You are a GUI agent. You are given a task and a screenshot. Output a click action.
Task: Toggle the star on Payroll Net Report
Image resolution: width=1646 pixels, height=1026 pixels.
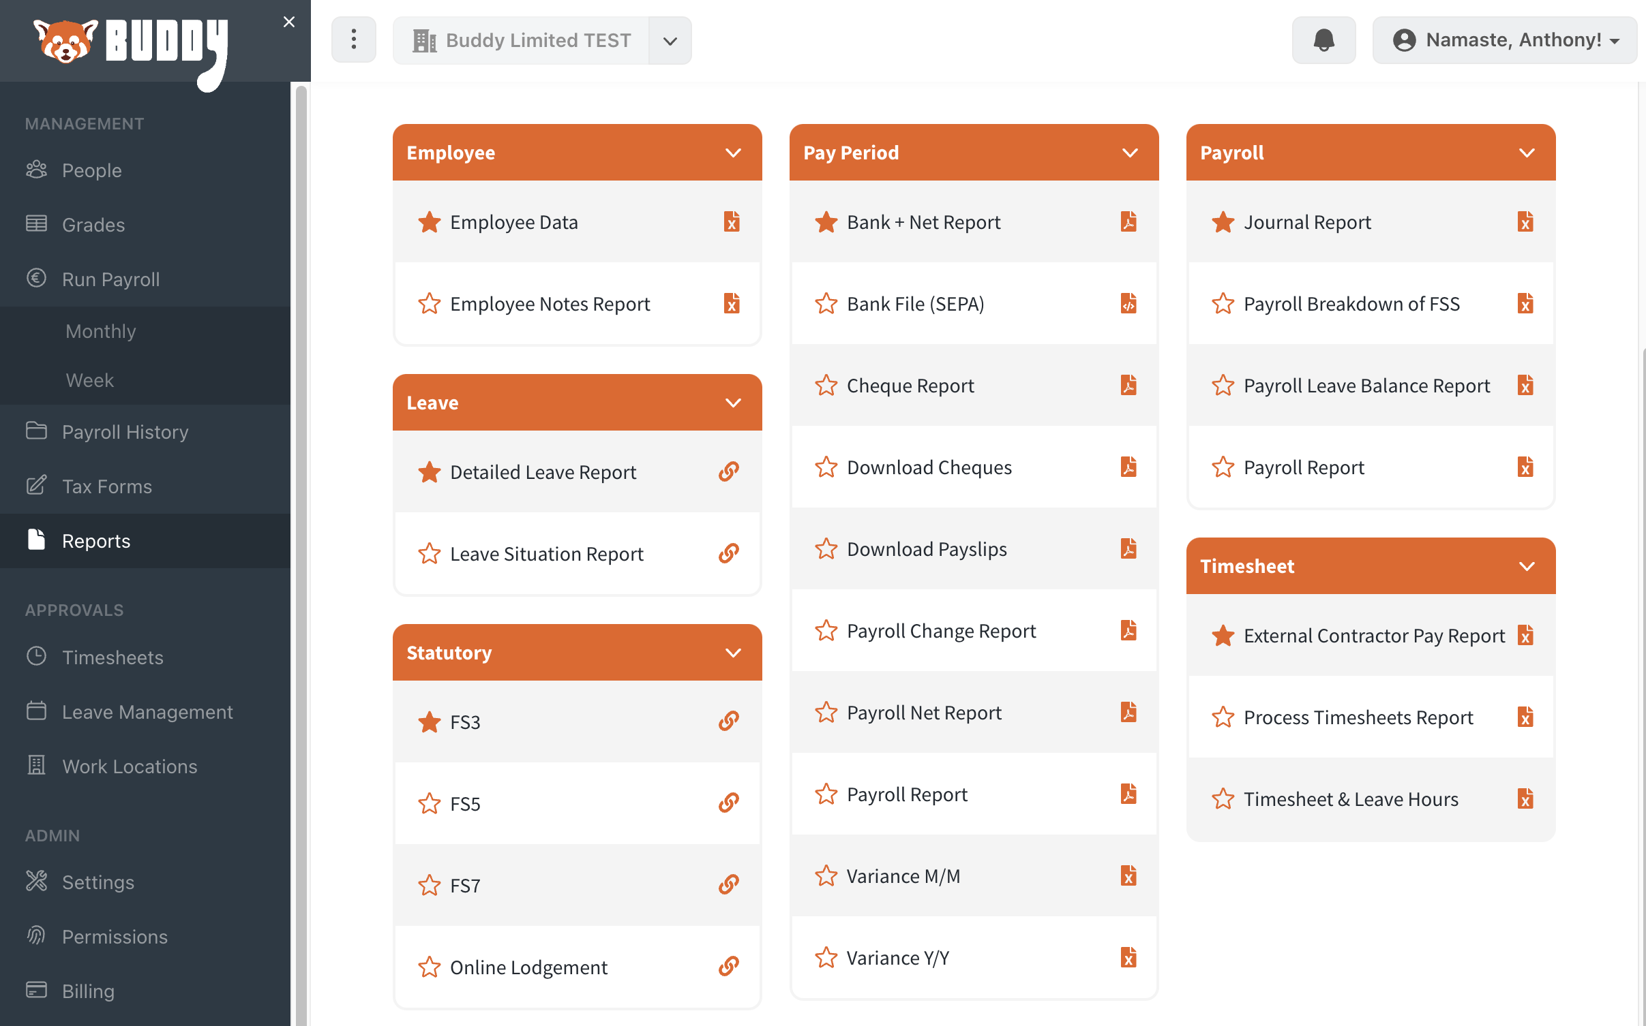coord(826,712)
